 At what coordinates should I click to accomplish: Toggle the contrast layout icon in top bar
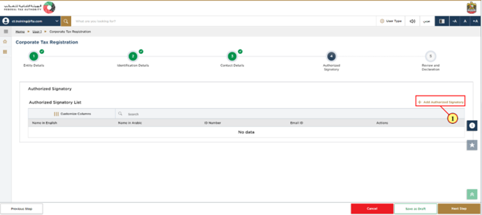pos(441,21)
